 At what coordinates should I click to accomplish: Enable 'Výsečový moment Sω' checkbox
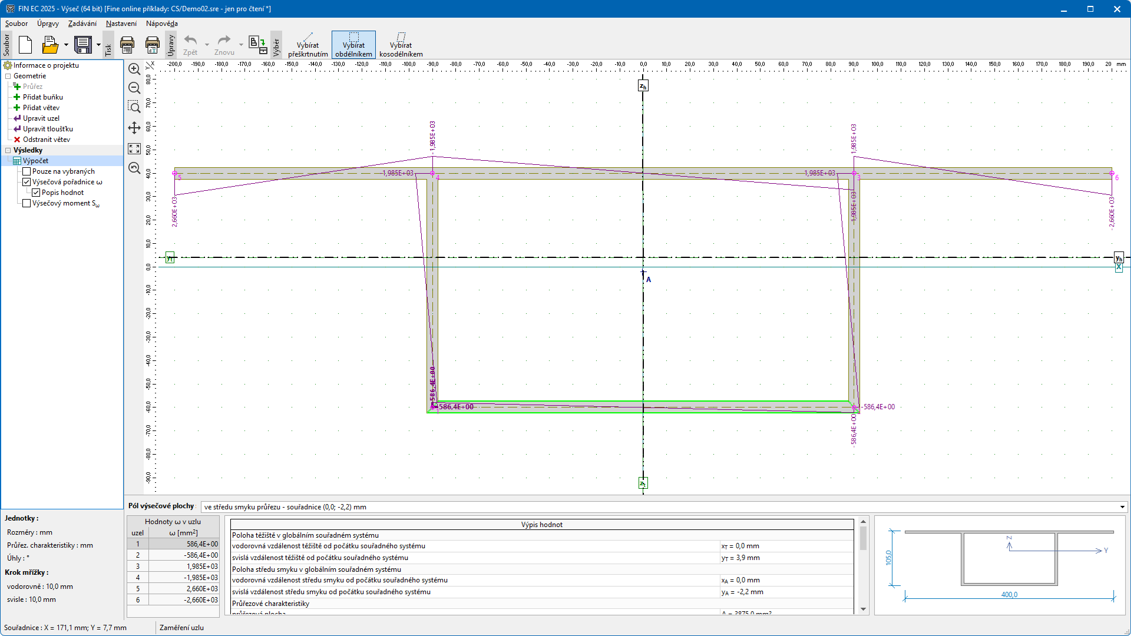pyautogui.click(x=27, y=203)
